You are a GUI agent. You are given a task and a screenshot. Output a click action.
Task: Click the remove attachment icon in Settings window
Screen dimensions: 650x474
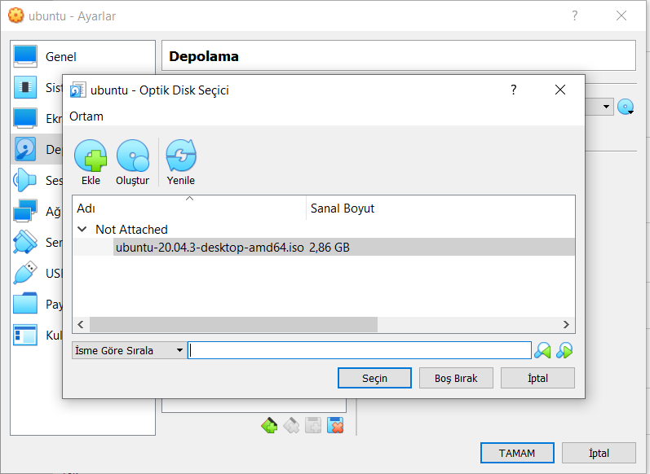pos(335,426)
